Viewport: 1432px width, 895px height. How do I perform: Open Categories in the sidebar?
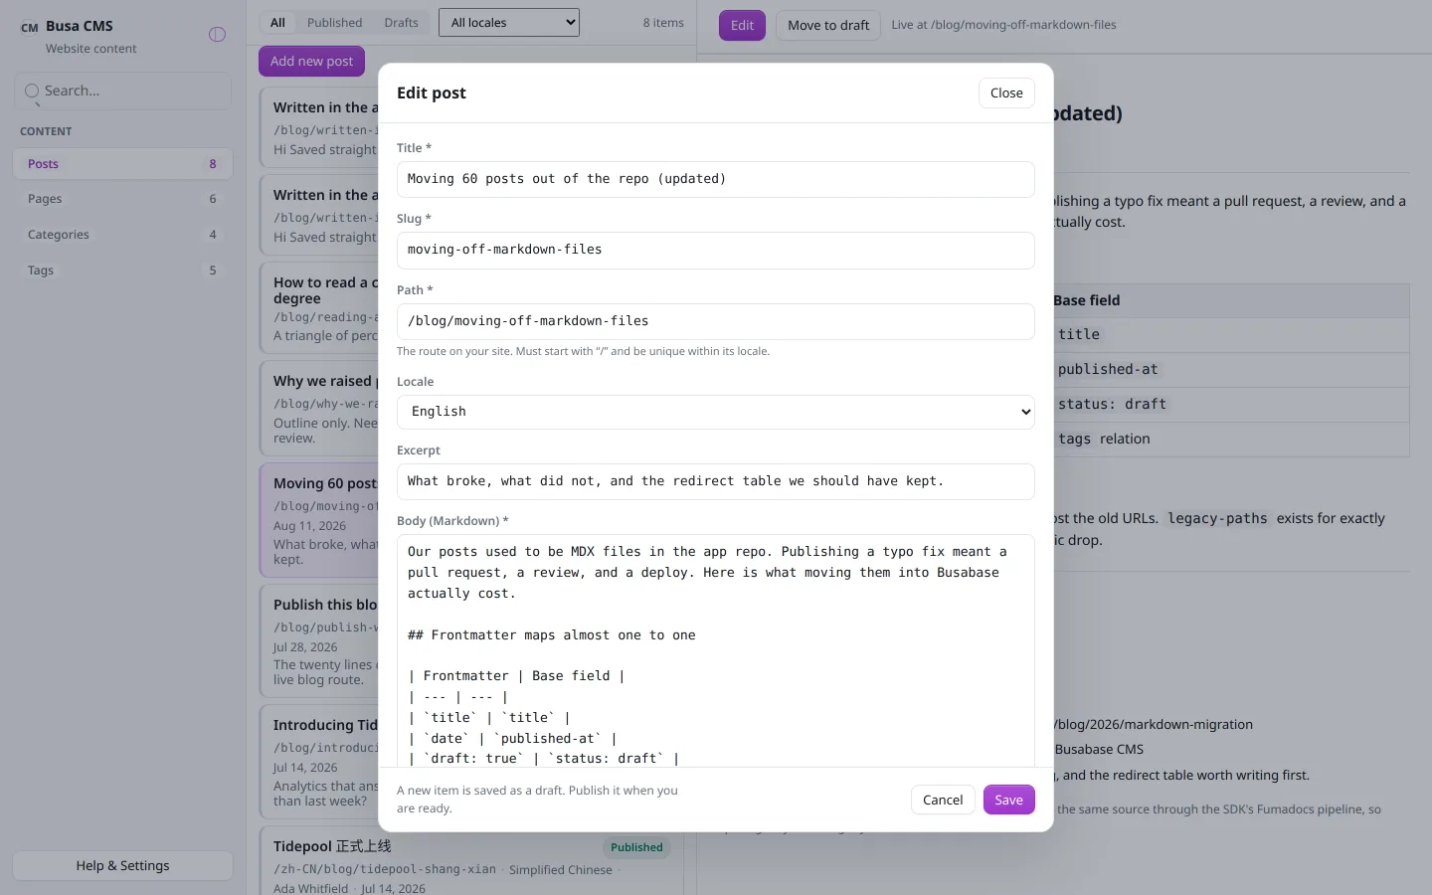122,235
